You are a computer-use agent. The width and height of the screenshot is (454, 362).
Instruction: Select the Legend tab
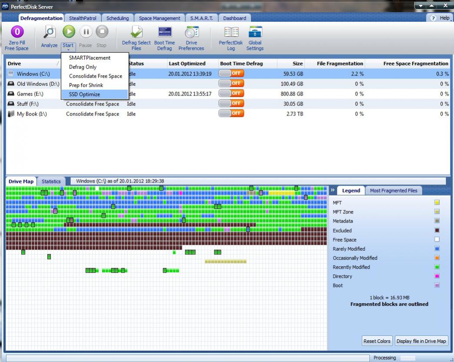[351, 190]
